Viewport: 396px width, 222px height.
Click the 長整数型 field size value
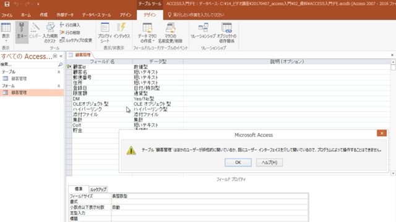210,196
